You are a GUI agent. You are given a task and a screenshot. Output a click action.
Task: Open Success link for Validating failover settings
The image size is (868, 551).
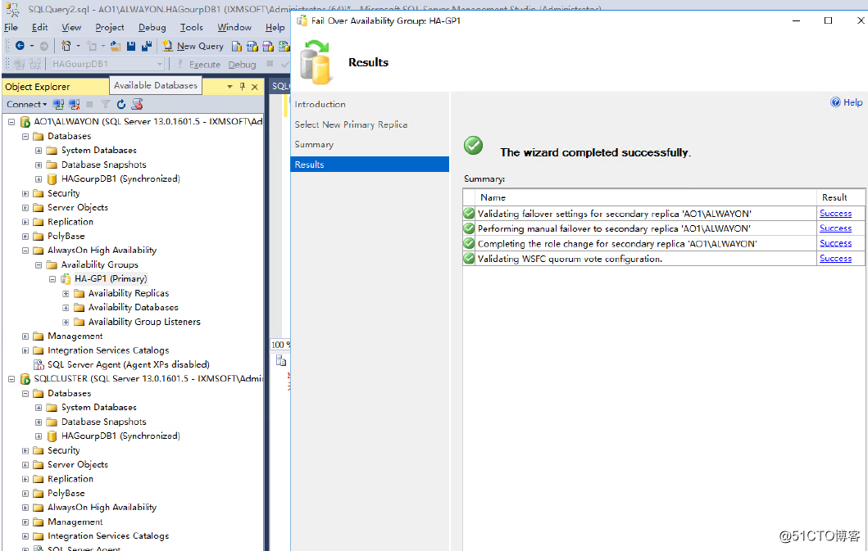(x=835, y=214)
